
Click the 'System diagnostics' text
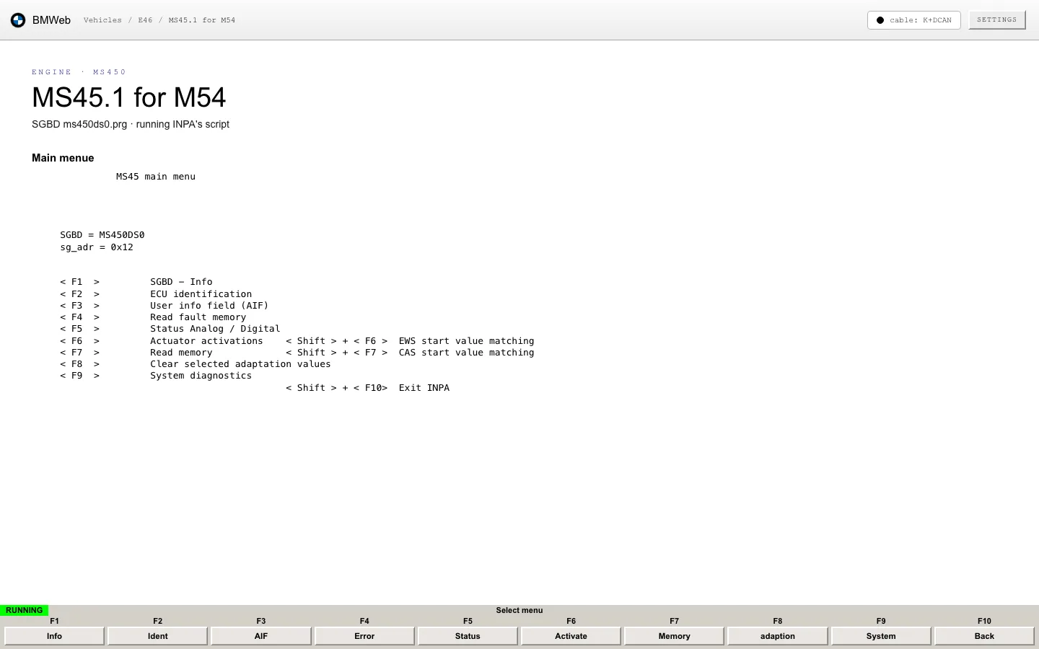(x=201, y=376)
